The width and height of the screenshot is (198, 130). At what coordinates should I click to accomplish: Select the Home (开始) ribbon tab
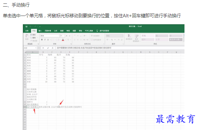[34, 31]
